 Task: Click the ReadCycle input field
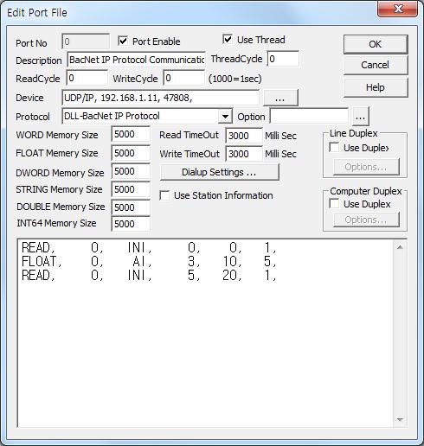point(87,78)
